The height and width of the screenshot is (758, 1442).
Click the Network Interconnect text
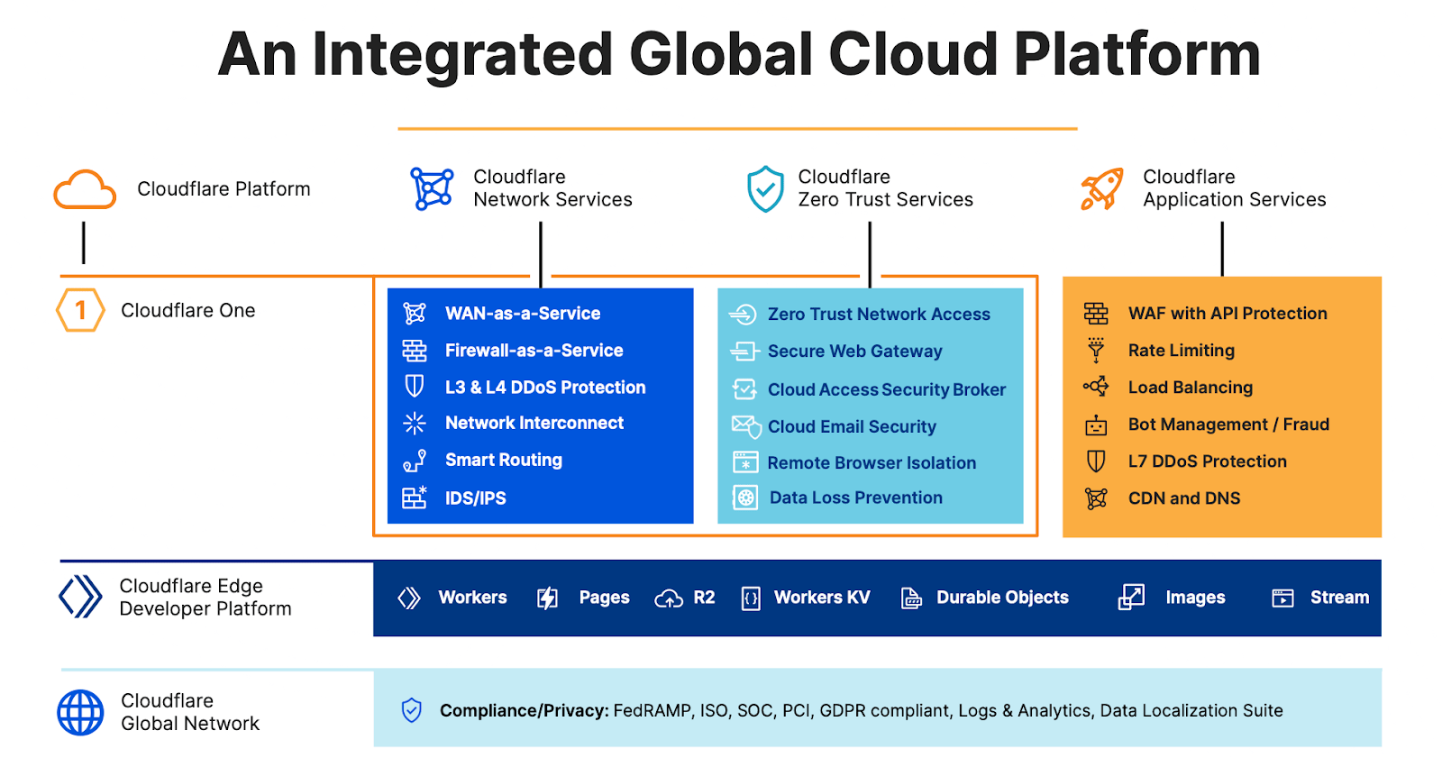534,423
